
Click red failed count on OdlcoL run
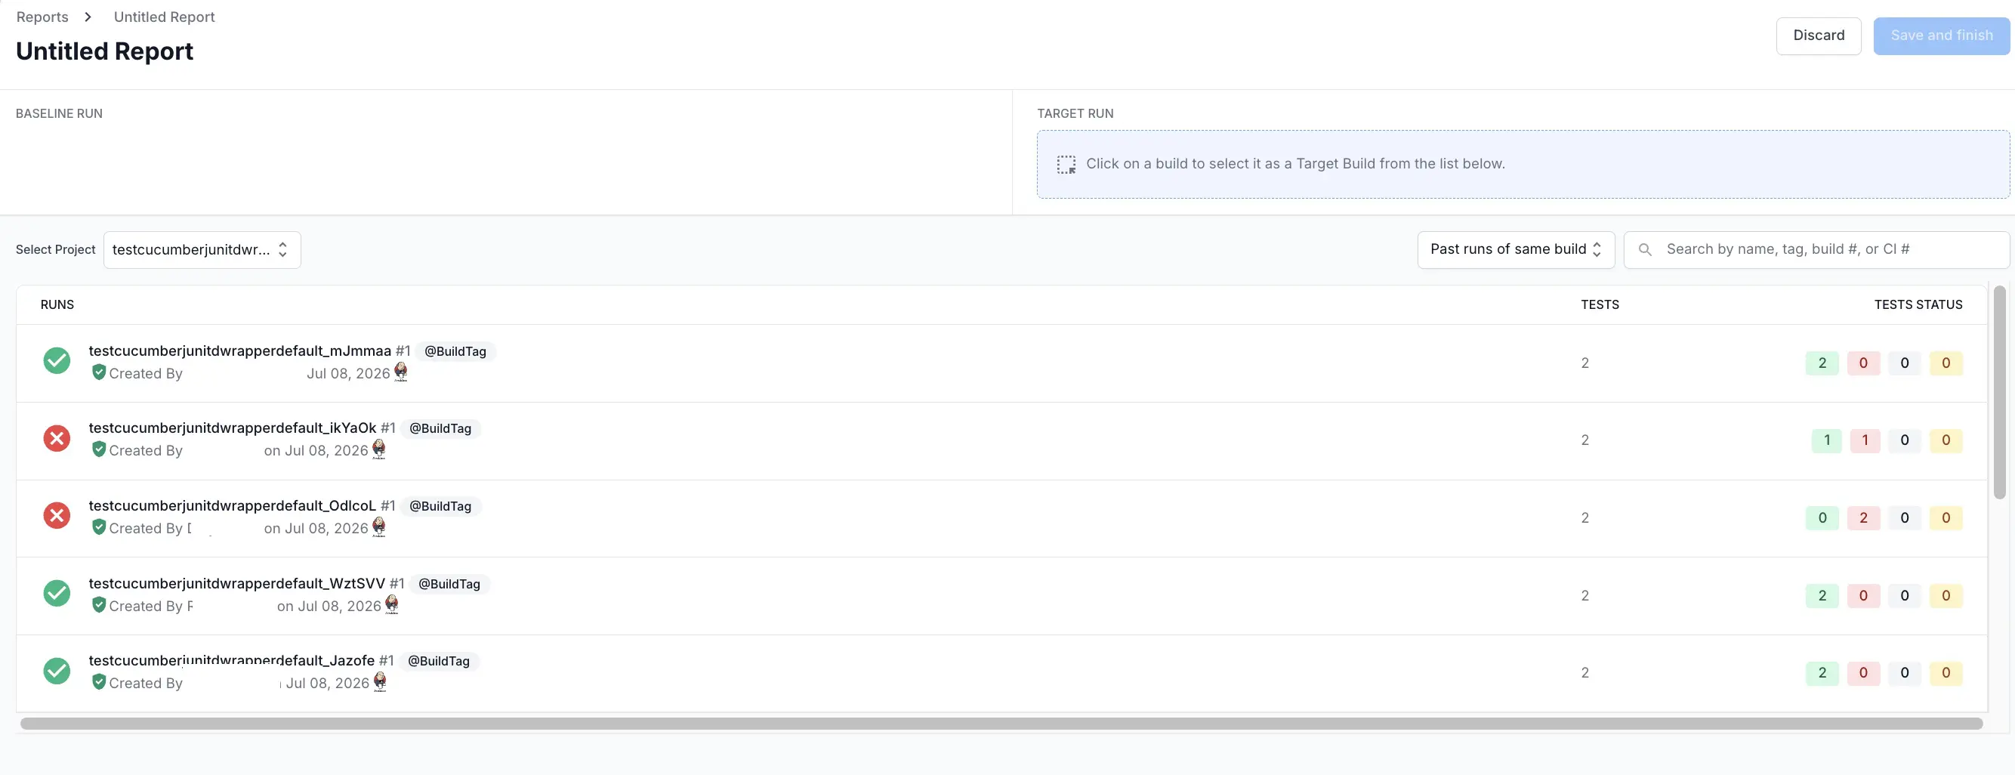point(1863,517)
